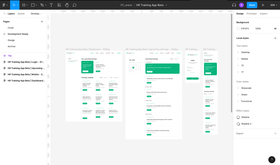Open the zoom level dropdown
Viewport: 280px width, 165px height.
click(x=273, y=5)
